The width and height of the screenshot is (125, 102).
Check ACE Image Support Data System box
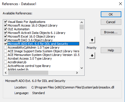click(x=5, y=51)
